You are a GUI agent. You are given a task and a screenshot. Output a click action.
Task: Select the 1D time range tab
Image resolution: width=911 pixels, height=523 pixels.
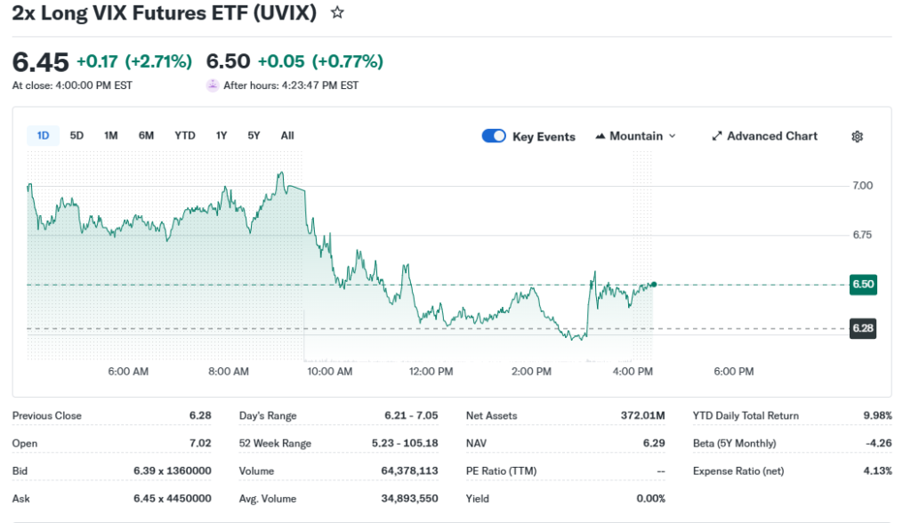coord(43,135)
